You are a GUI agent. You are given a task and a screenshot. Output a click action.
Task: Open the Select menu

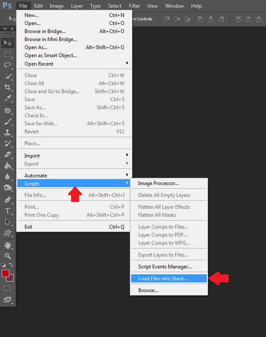115,6
